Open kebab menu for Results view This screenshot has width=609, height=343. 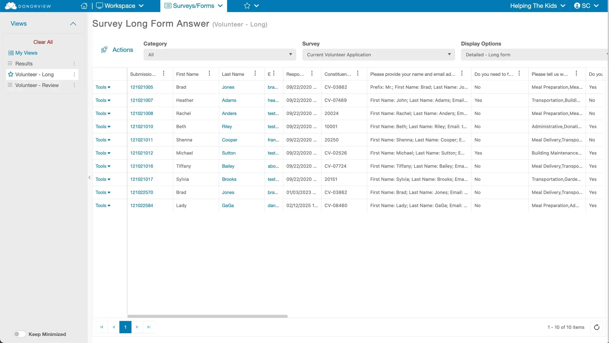[x=74, y=64]
